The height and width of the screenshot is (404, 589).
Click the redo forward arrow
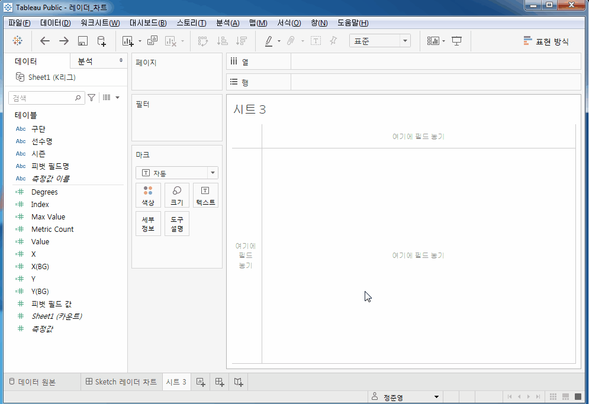coord(64,41)
